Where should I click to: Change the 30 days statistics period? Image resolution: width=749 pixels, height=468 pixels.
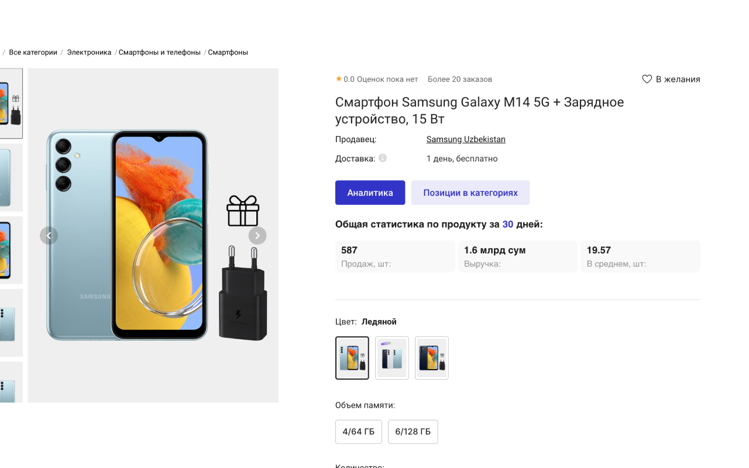click(x=507, y=224)
